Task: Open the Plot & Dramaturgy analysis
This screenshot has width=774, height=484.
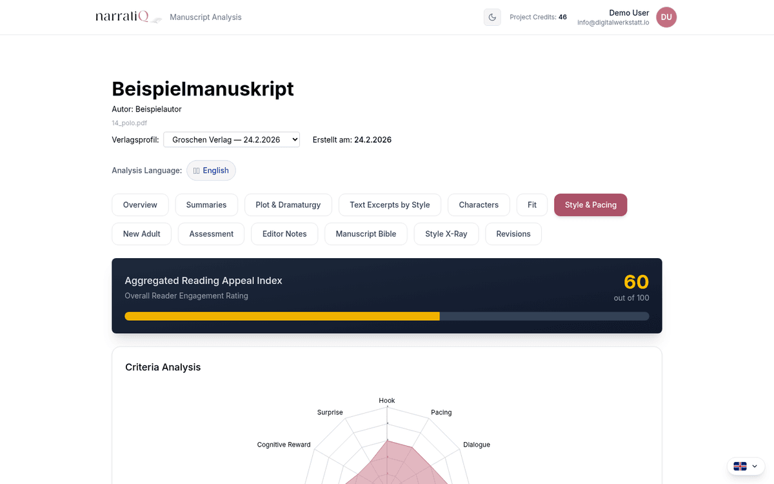Action: pos(288,205)
